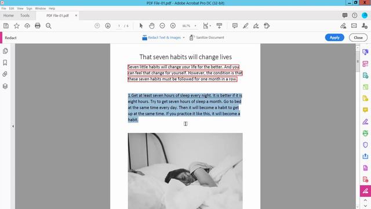
Task: Open the help question mark icon
Action: [354, 16]
